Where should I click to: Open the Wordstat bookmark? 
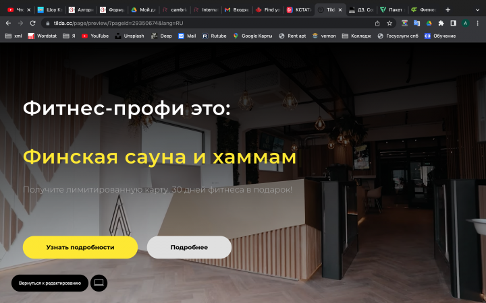pos(42,36)
